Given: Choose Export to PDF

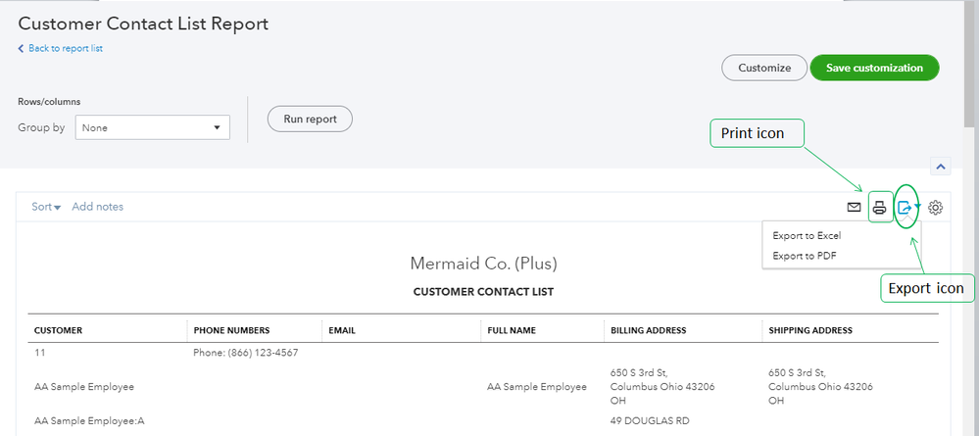Looking at the screenshot, I should pos(804,256).
